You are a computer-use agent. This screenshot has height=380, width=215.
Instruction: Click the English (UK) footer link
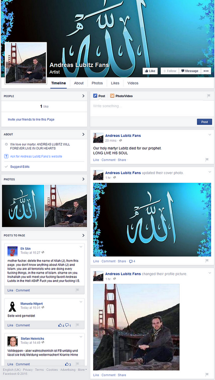click(12, 370)
